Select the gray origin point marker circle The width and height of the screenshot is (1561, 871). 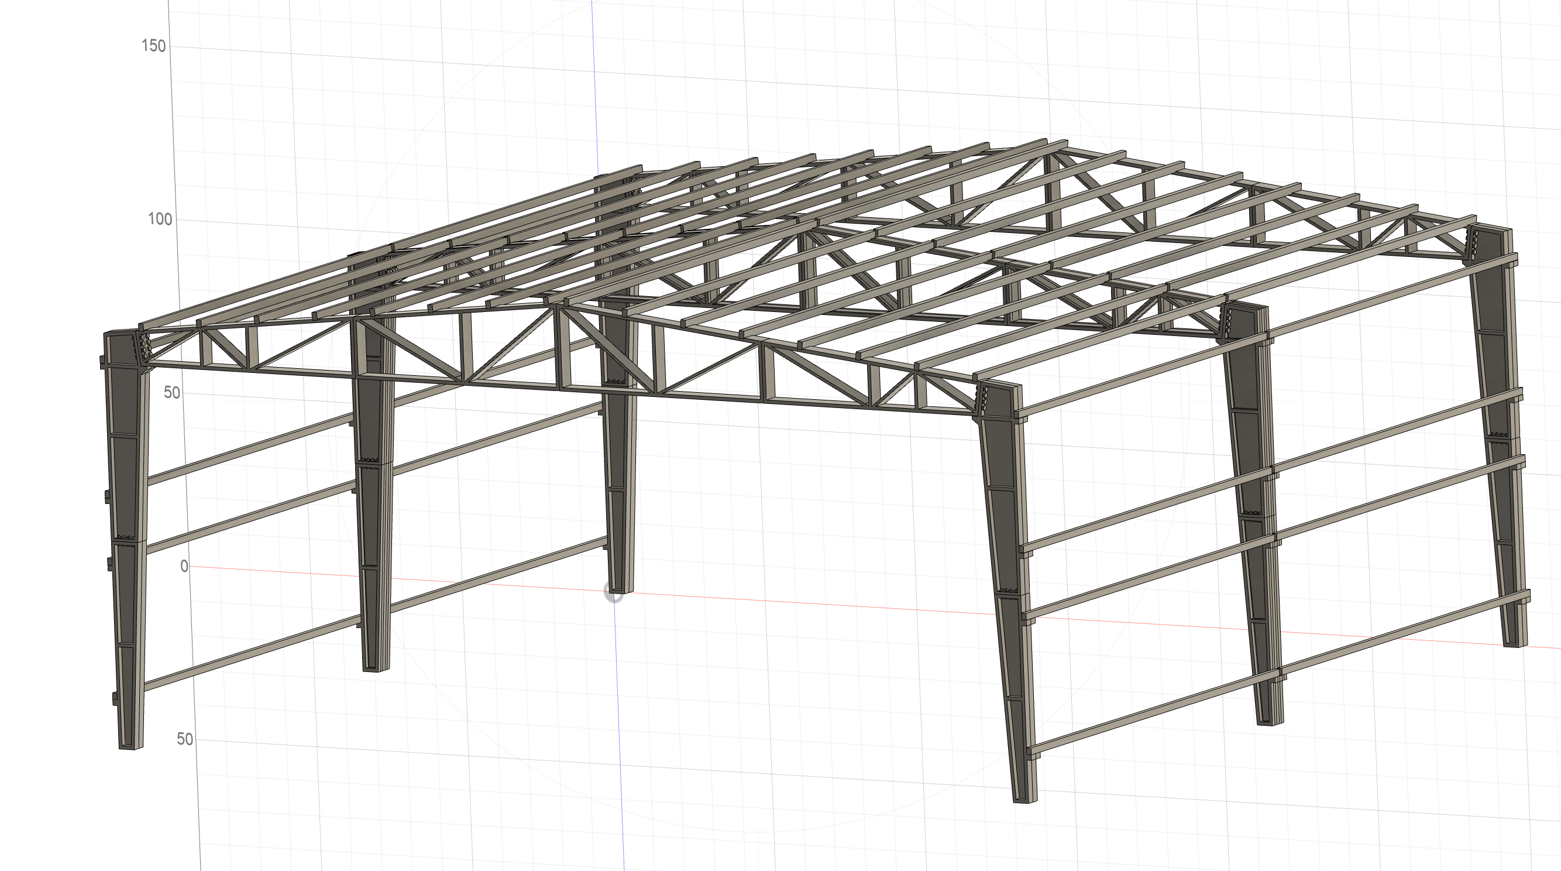[x=613, y=594]
